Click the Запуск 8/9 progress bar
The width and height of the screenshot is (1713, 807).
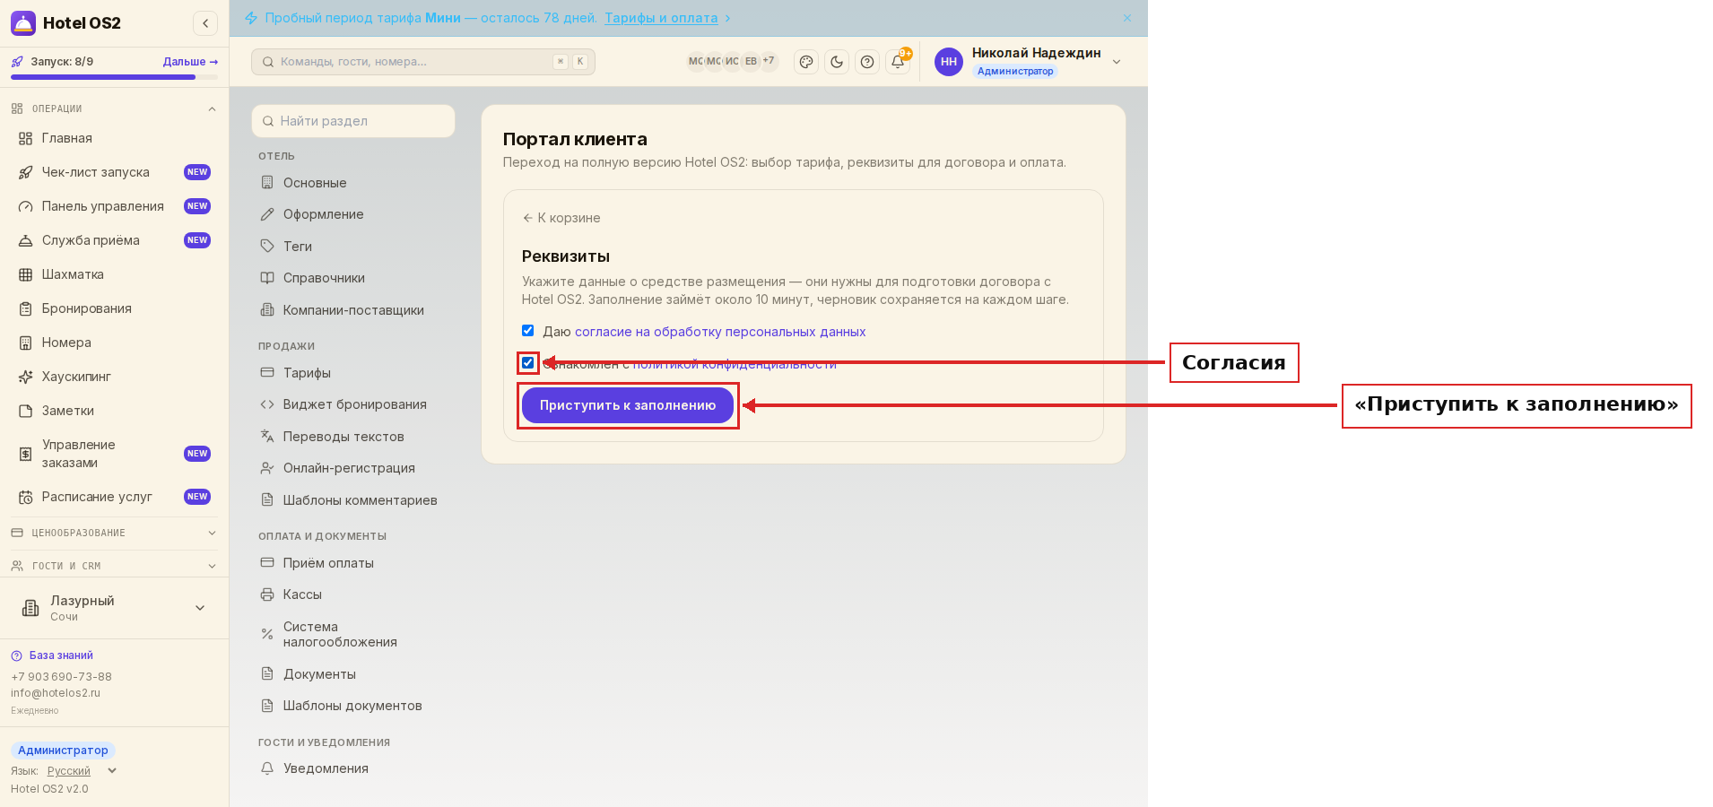(114, 77)
